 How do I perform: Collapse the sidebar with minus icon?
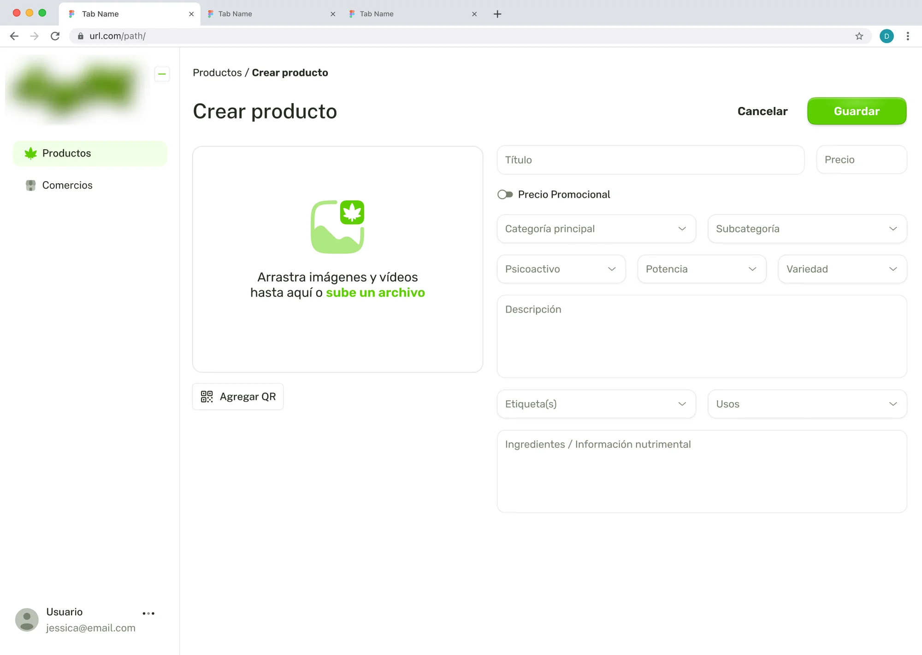coord(162,74)
